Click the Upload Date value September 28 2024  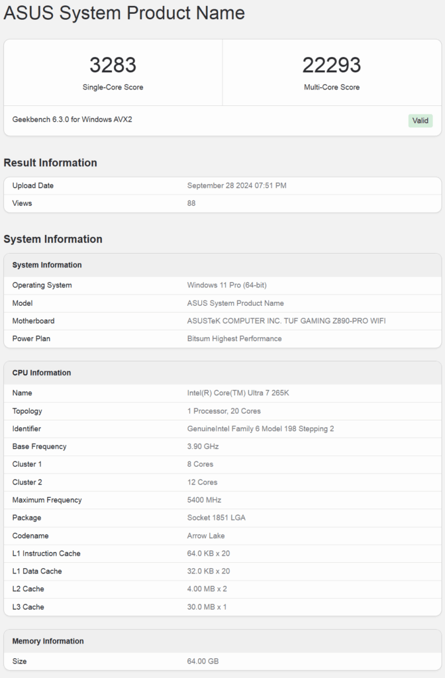click(236, 185)
